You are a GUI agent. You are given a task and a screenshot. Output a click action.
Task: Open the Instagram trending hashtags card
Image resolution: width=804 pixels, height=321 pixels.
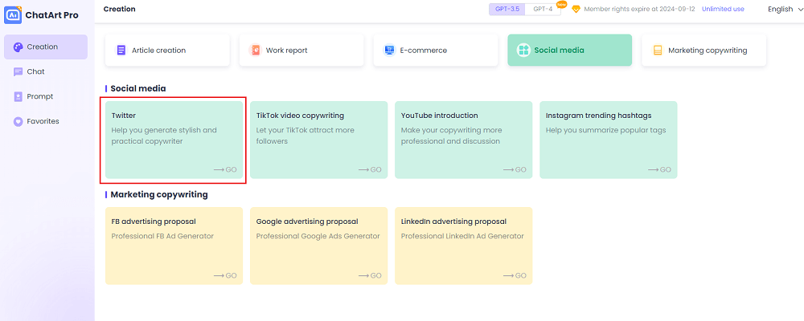608,140
